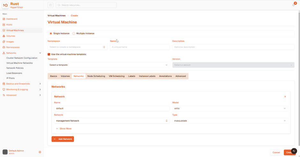
Task: Expand Show More network options
Action: [x=64, y=129]
